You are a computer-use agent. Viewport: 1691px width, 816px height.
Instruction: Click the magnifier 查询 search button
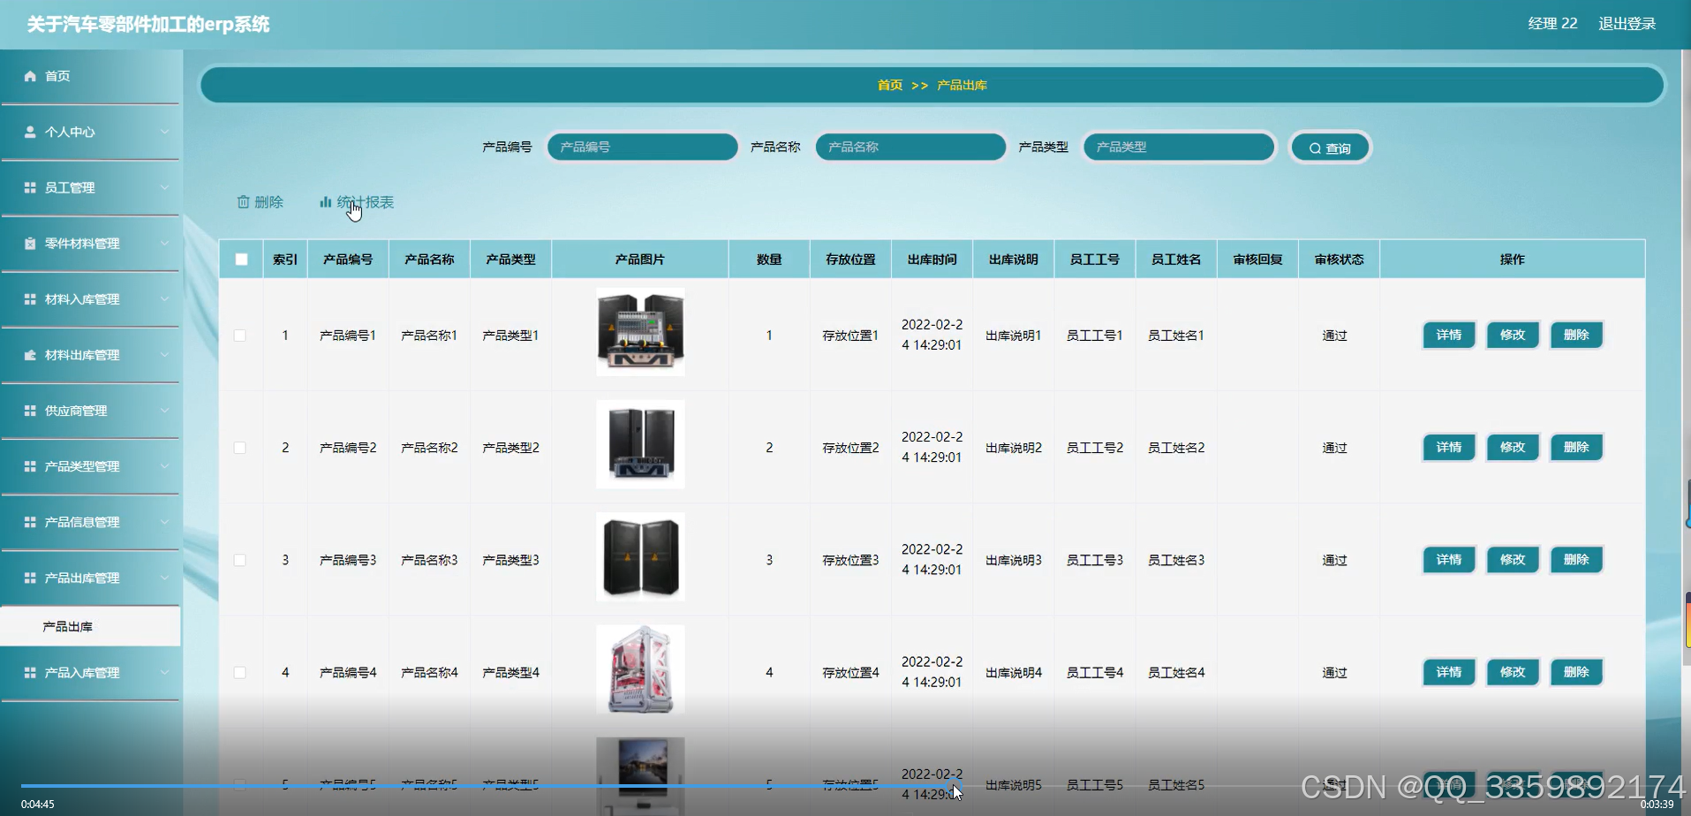(x=1330, y=147)
